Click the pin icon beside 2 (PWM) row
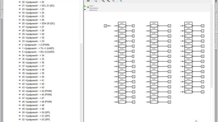 coord(20,45)
